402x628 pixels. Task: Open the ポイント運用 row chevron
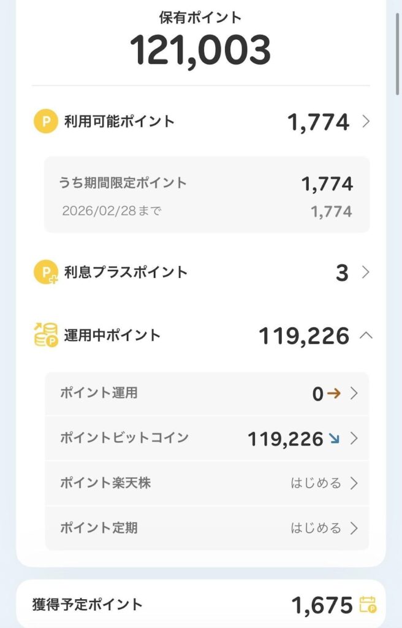point(354,394)
